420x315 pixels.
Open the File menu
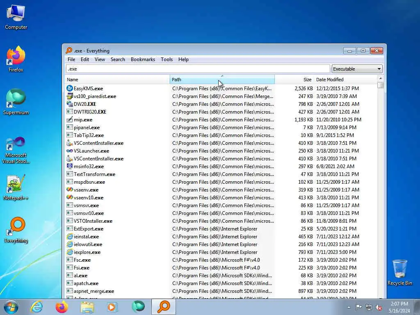[x=71, y=59]
